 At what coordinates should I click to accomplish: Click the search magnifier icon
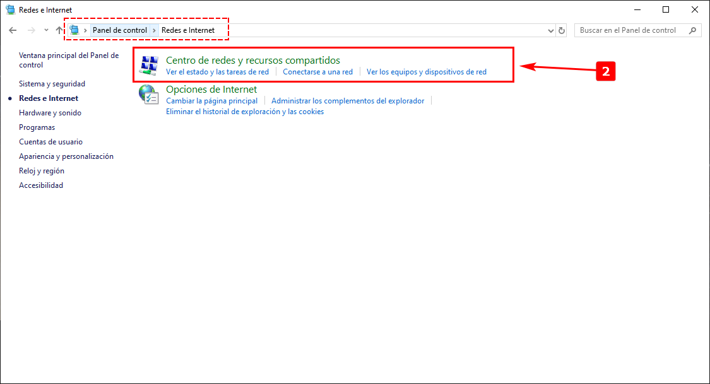692,30
